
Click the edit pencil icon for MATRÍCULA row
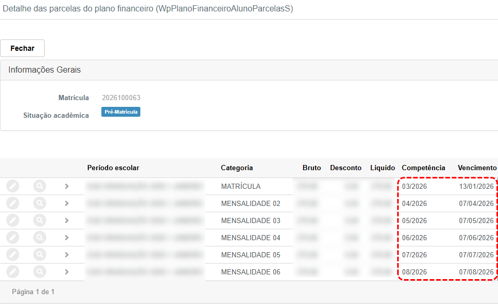pyautogui.click(x=13, y=186)
